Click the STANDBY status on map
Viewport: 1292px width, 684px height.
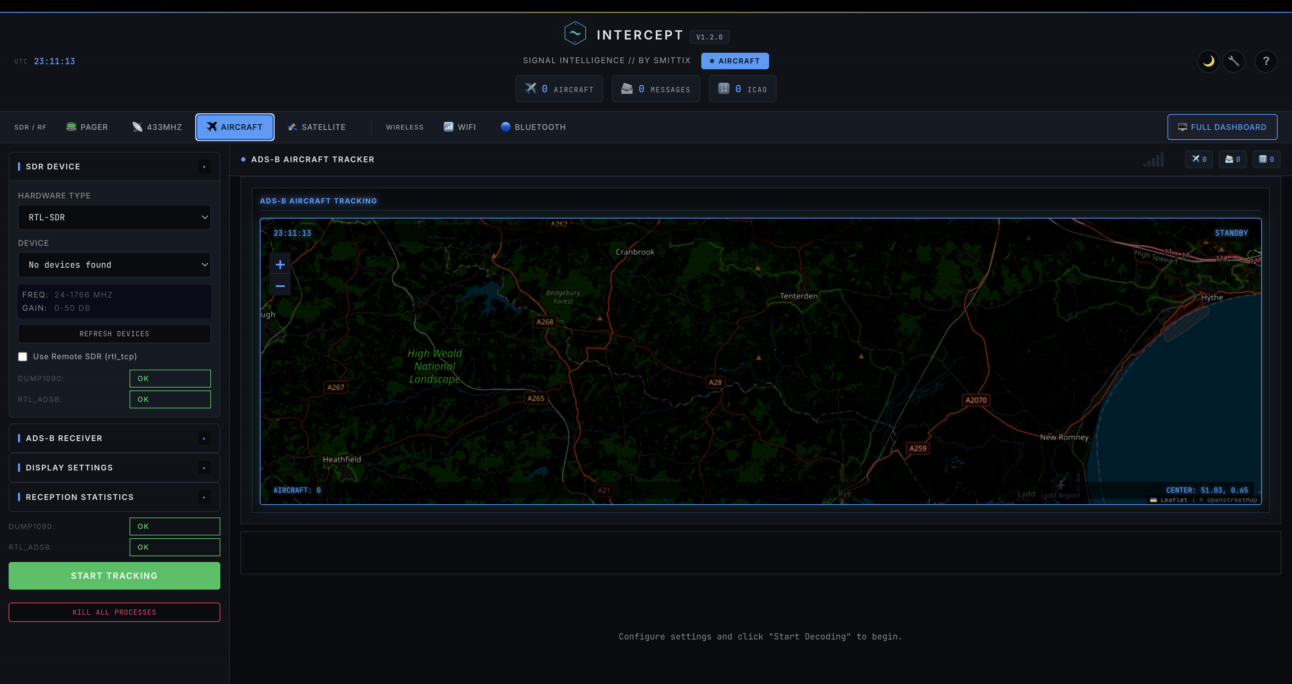(1231, 233)
